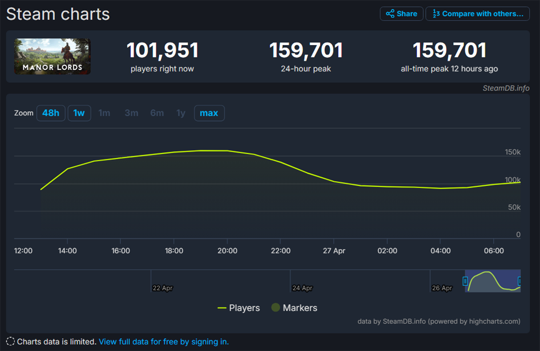Grab the right navigator range handle
Viewport: 540px width, 351px height.
(520, 281)
